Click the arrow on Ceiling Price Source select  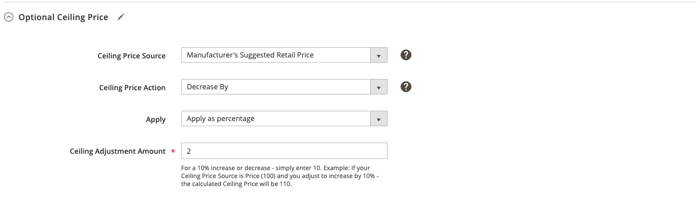click(379, 55)
